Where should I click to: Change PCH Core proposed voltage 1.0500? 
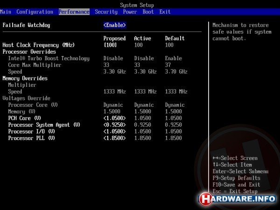tap(115, 118)
